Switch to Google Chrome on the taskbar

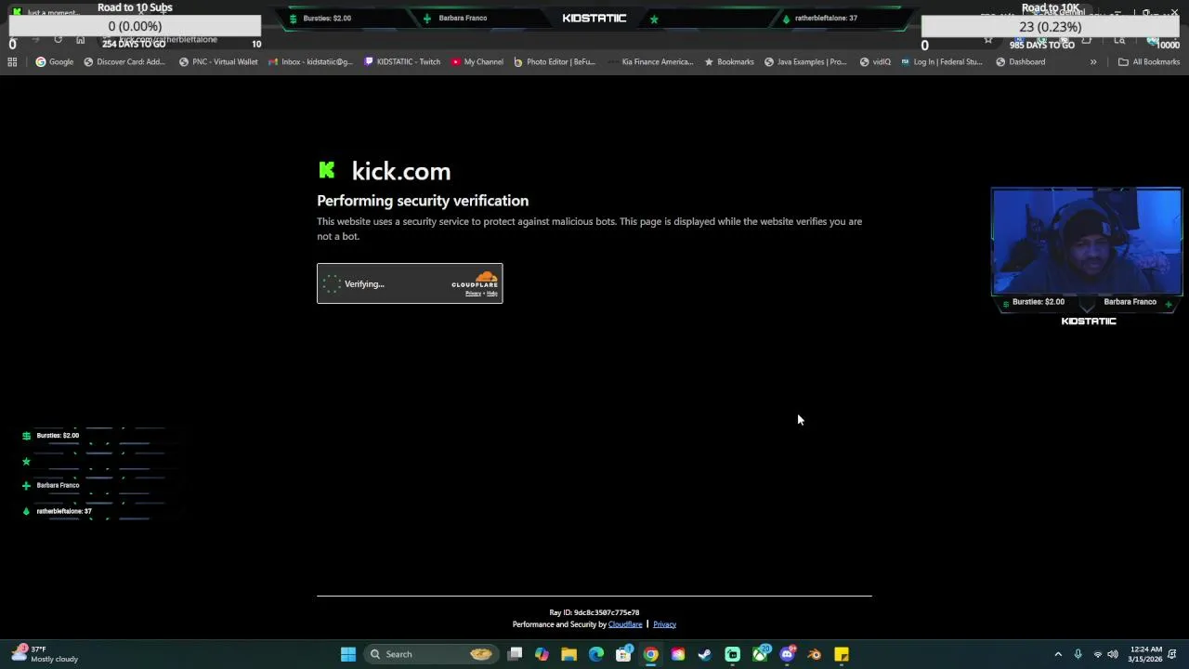pyautogui.click(x=651, y=654)
